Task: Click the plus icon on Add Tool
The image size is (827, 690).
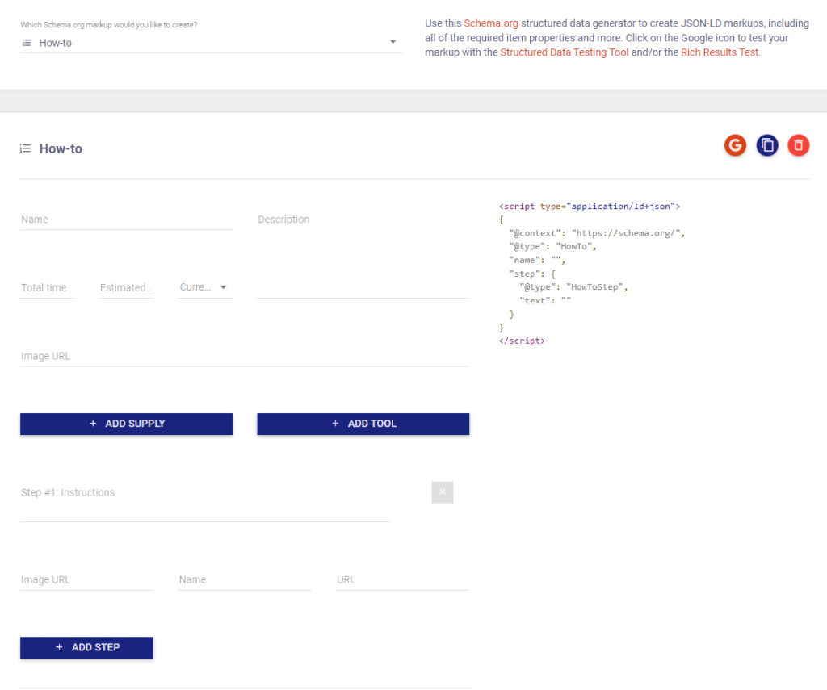Action: click(334, 424)
